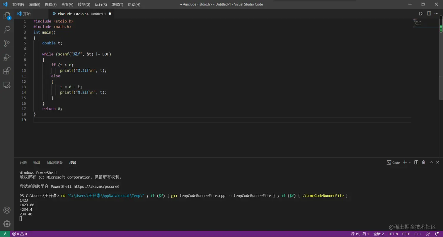Place cursor on empty line 19
This screenshot has width=443, height=237.
(x=223, y=120)
